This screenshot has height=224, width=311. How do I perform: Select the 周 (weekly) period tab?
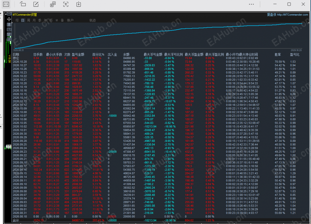[29, 20]
